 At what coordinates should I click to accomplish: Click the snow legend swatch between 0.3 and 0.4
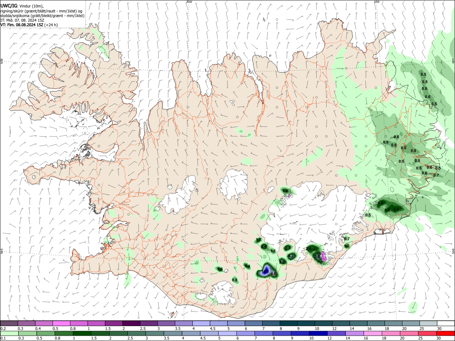27,323
